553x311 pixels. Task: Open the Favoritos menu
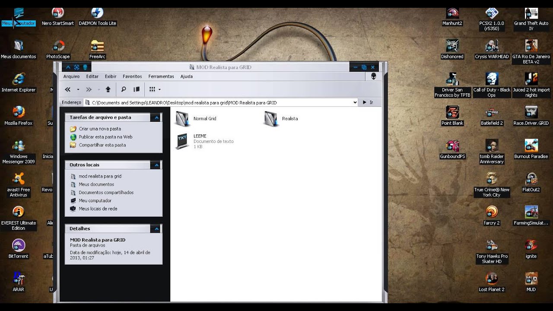pyautogui.click(x=132, y=76)
